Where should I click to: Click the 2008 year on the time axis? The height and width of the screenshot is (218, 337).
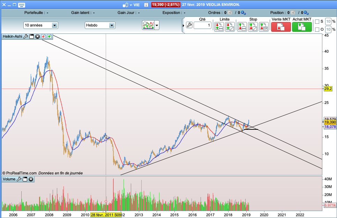[49, 215]
